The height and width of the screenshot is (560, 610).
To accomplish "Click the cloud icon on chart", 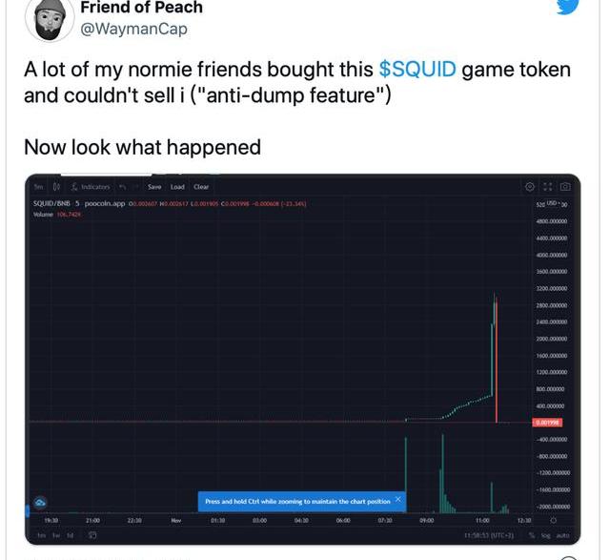I will (40, 502).
